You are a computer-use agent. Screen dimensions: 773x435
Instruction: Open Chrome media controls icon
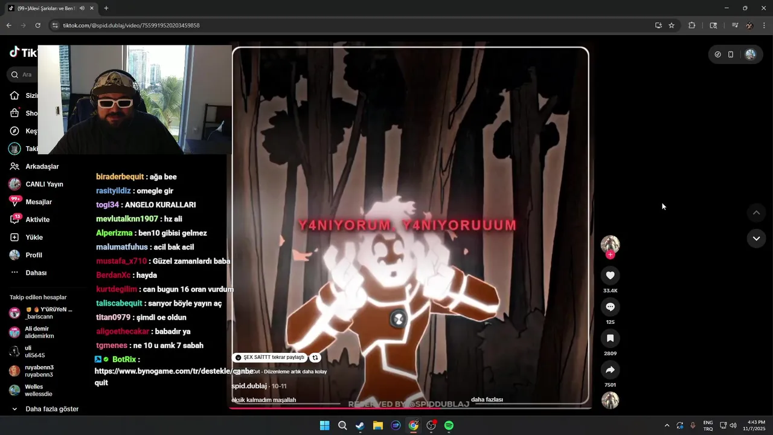tap(735, 25)
